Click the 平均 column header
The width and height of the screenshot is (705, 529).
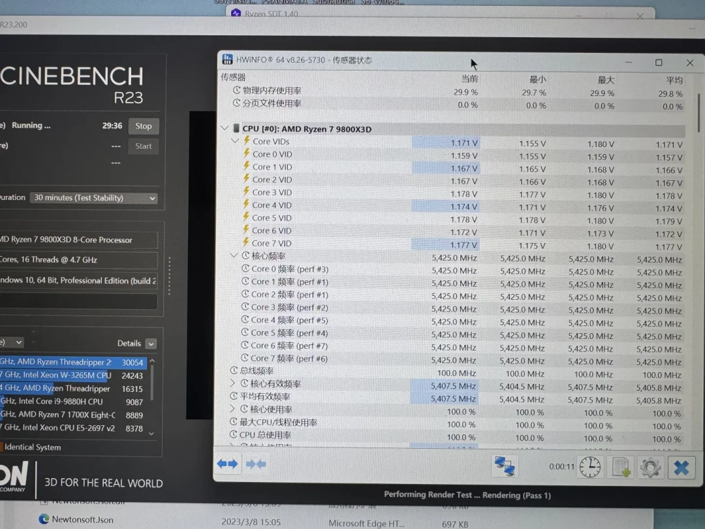[674, 80]
